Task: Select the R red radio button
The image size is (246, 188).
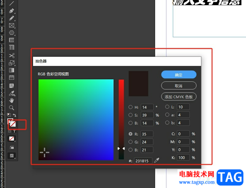Action: [130, 134]
